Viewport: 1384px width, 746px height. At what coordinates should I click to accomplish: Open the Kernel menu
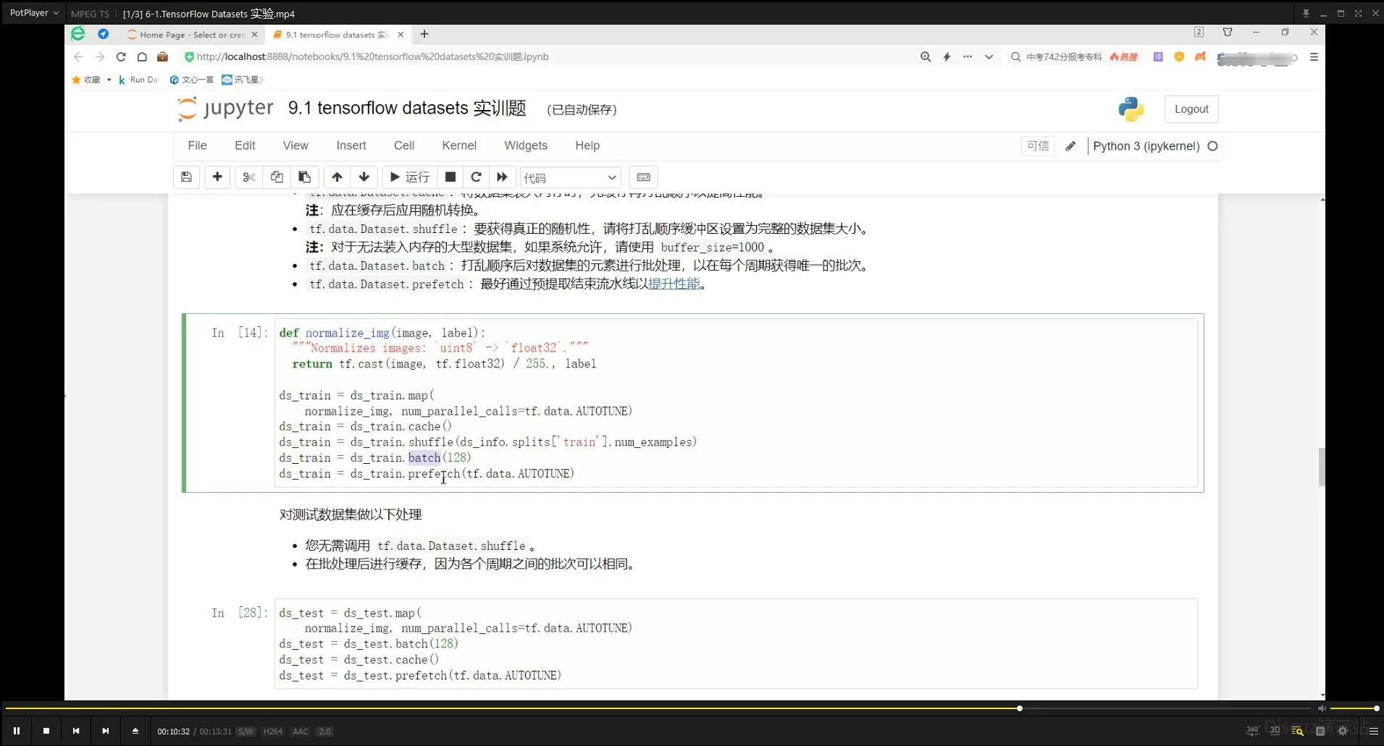click(458, 145)
